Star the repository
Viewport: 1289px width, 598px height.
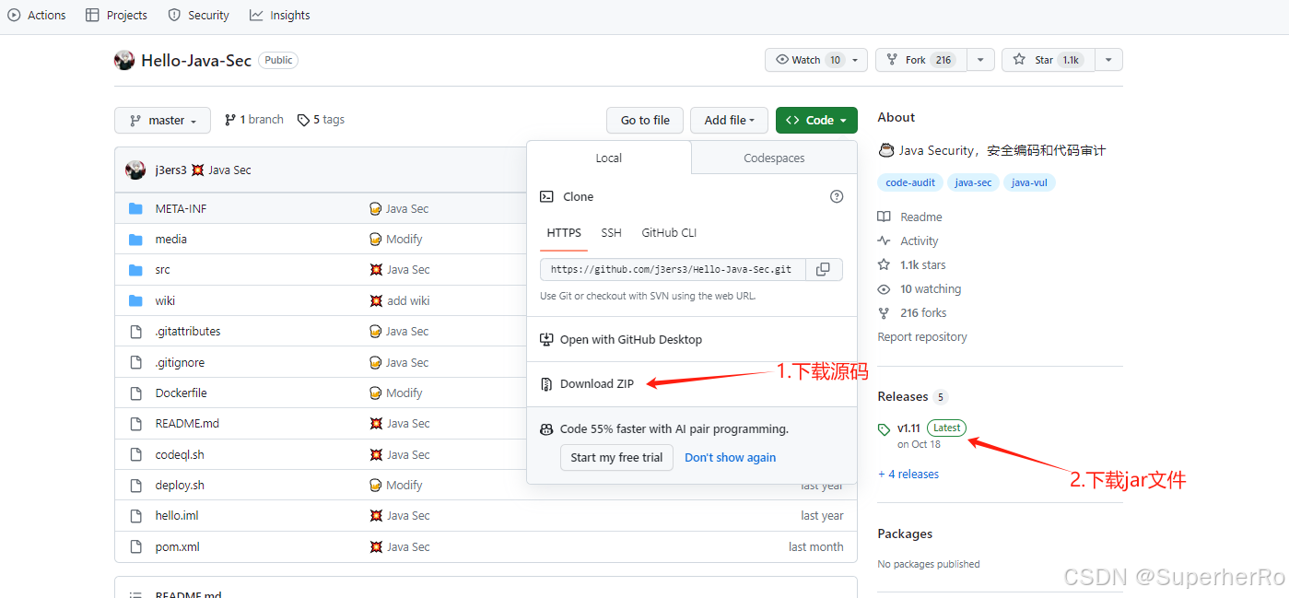tap(1049, 60)
